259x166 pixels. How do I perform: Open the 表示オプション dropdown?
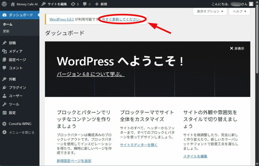point(210,11)
